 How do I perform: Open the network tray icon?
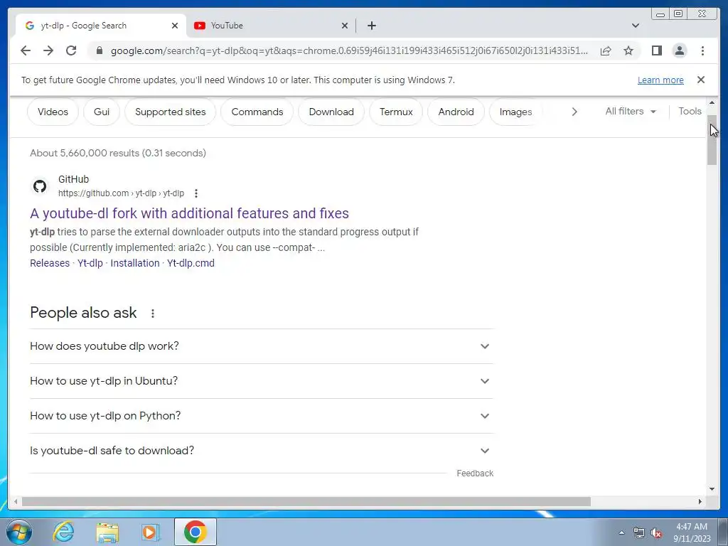pyautogui.click(x=639, y=532)
